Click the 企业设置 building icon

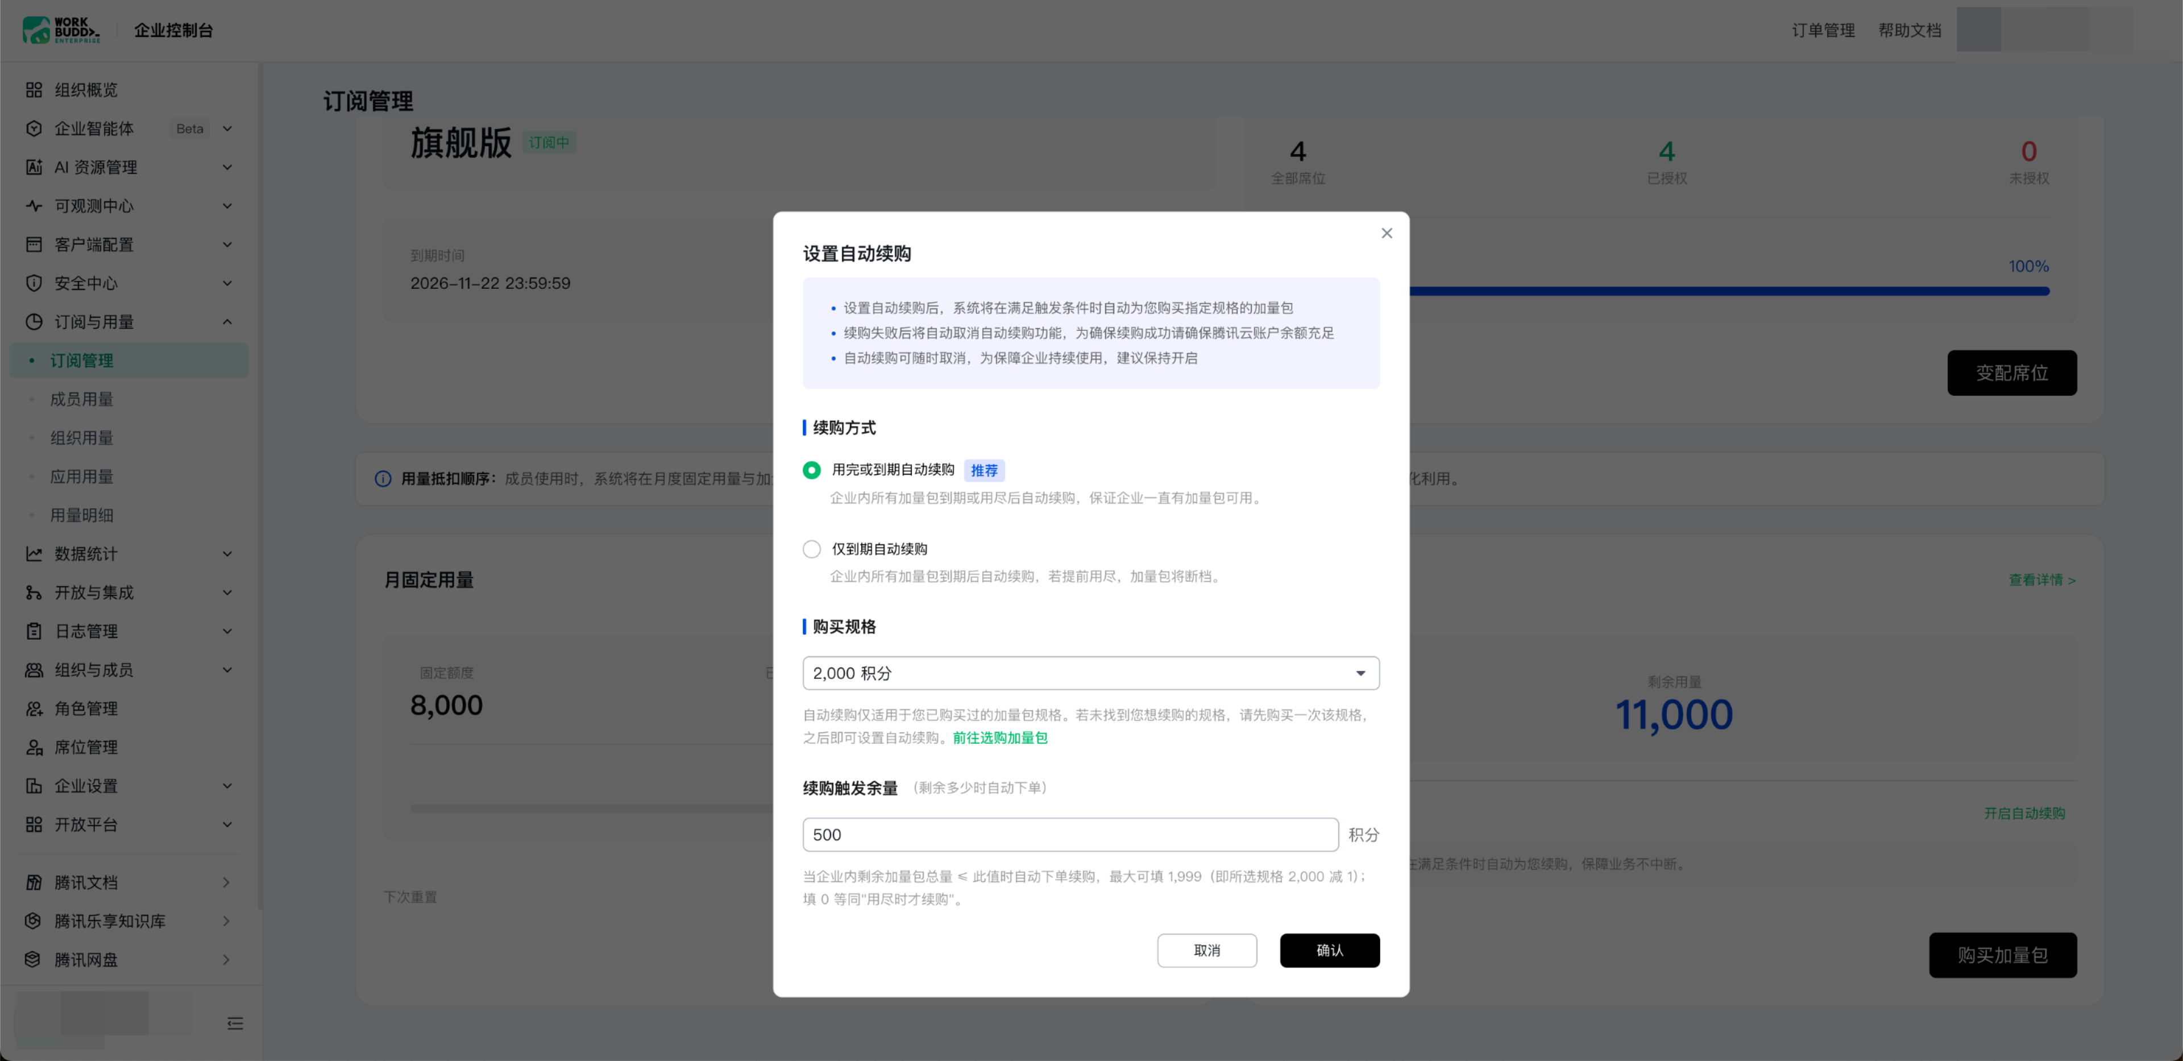(34, 786)
